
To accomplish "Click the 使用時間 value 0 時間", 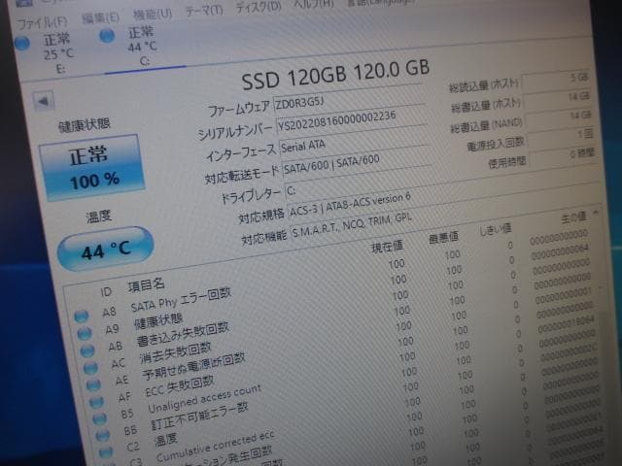I will coord(563,154).
